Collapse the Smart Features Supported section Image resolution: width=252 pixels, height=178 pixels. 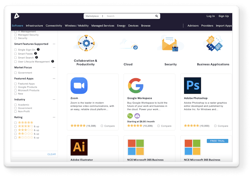pyautogui.click(x=54, y=44)
